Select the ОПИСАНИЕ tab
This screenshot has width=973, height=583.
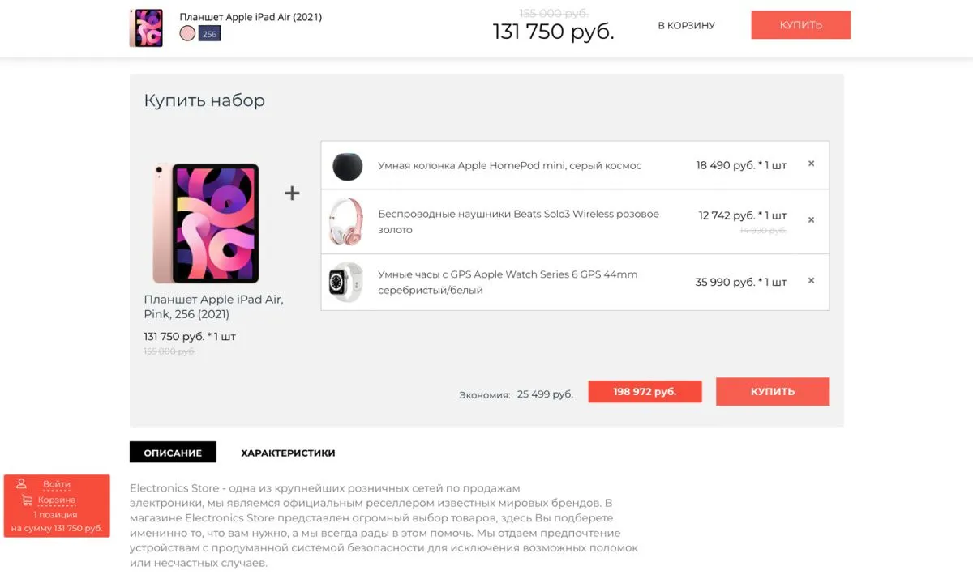[x=173, y=452]
